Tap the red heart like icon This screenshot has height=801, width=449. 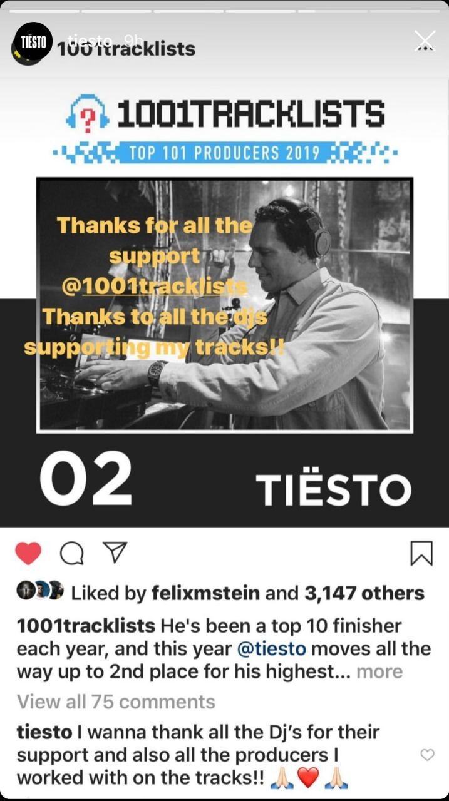click(x=28, y=553)
